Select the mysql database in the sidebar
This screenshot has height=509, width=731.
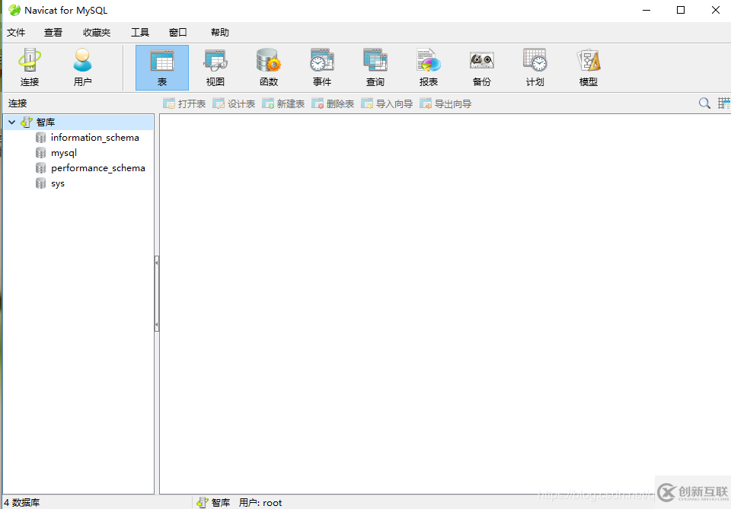(x=64, y=152)
